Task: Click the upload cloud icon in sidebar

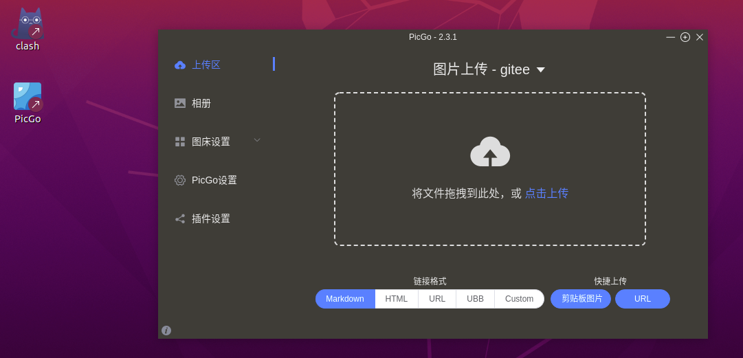Action: point(180,65)
